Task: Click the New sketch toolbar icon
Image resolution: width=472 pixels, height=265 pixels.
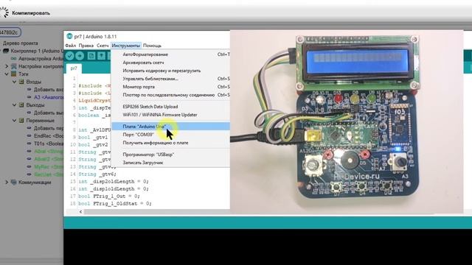Action: (x=91, y=56)
